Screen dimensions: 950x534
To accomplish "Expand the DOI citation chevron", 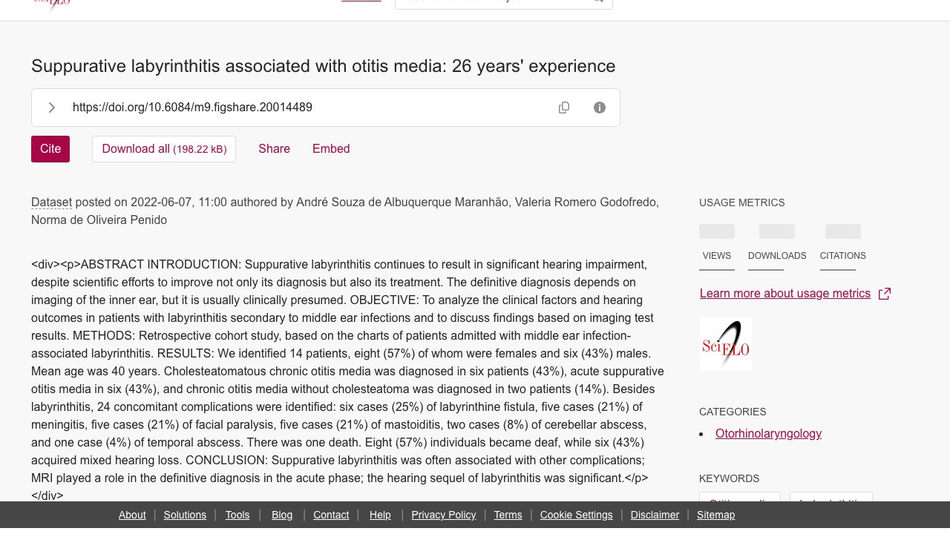I will click(x=51, y=108).
